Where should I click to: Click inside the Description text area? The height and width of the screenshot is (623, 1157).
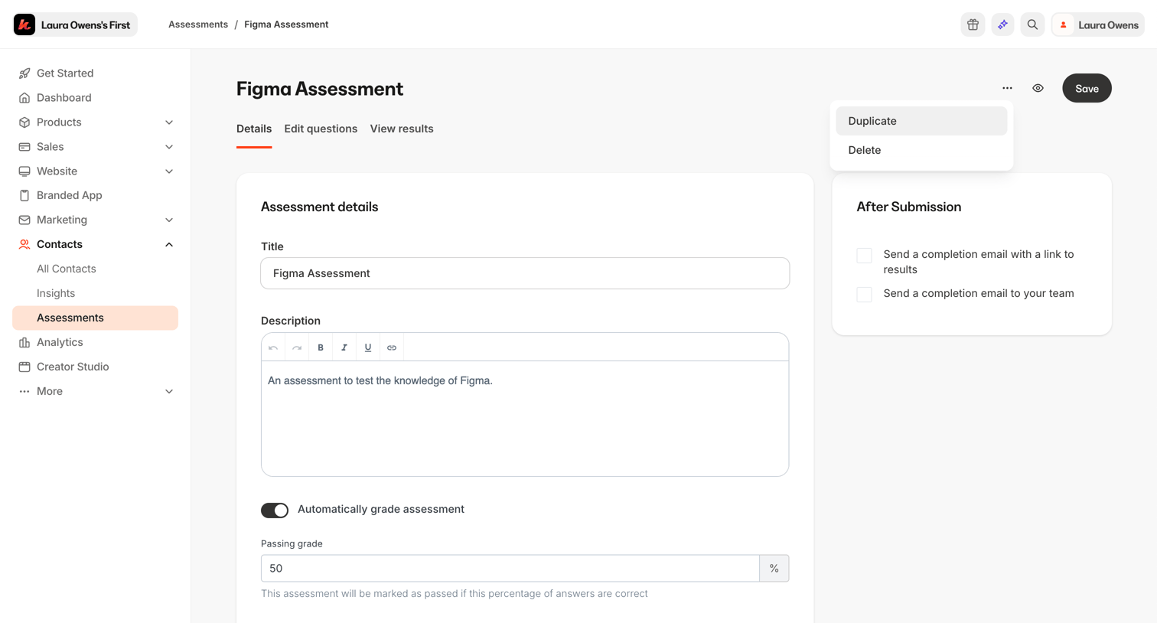coord(525,419)
